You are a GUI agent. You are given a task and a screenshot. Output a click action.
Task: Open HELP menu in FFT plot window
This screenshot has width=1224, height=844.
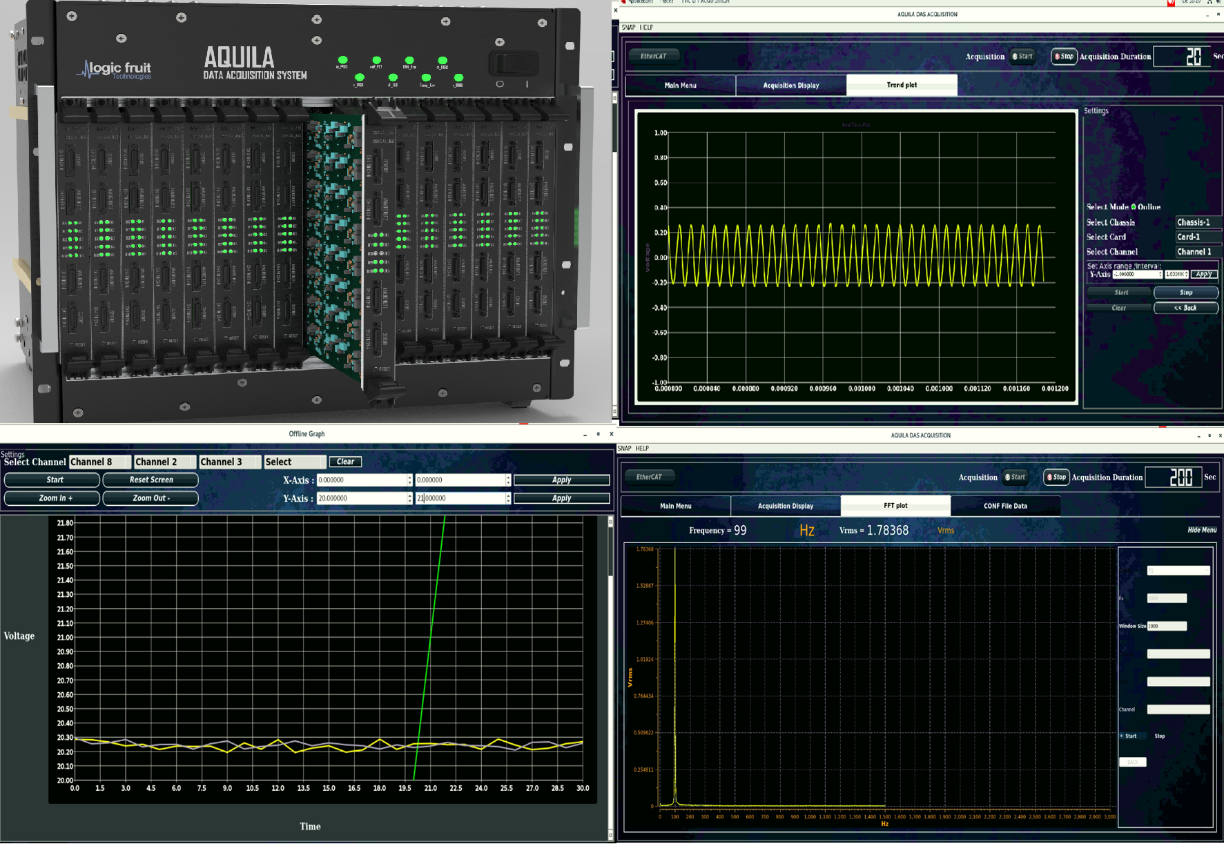pyautogui.click(x=642, y=449)
